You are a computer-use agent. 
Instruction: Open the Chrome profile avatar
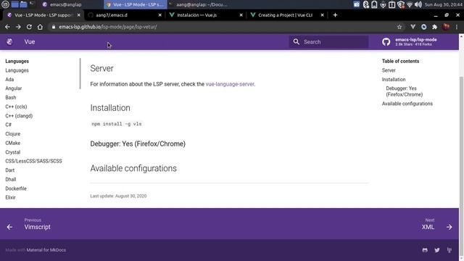pyautogui.click(x=446, y=27)
